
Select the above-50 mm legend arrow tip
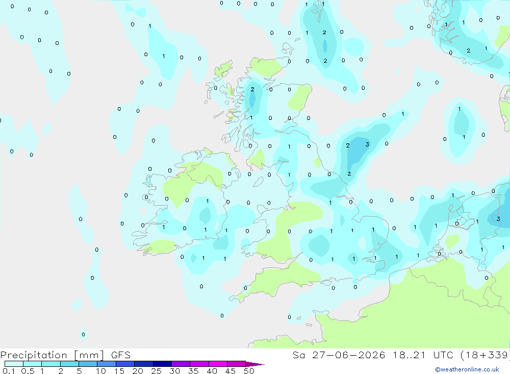coord(255,364)
